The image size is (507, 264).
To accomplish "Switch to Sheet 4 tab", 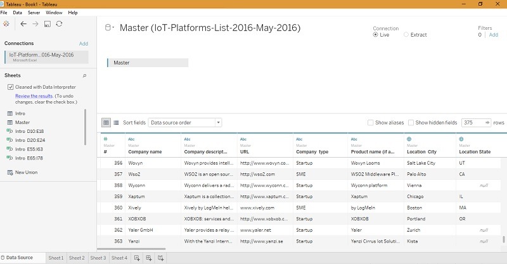I will (x=119, y=258).
